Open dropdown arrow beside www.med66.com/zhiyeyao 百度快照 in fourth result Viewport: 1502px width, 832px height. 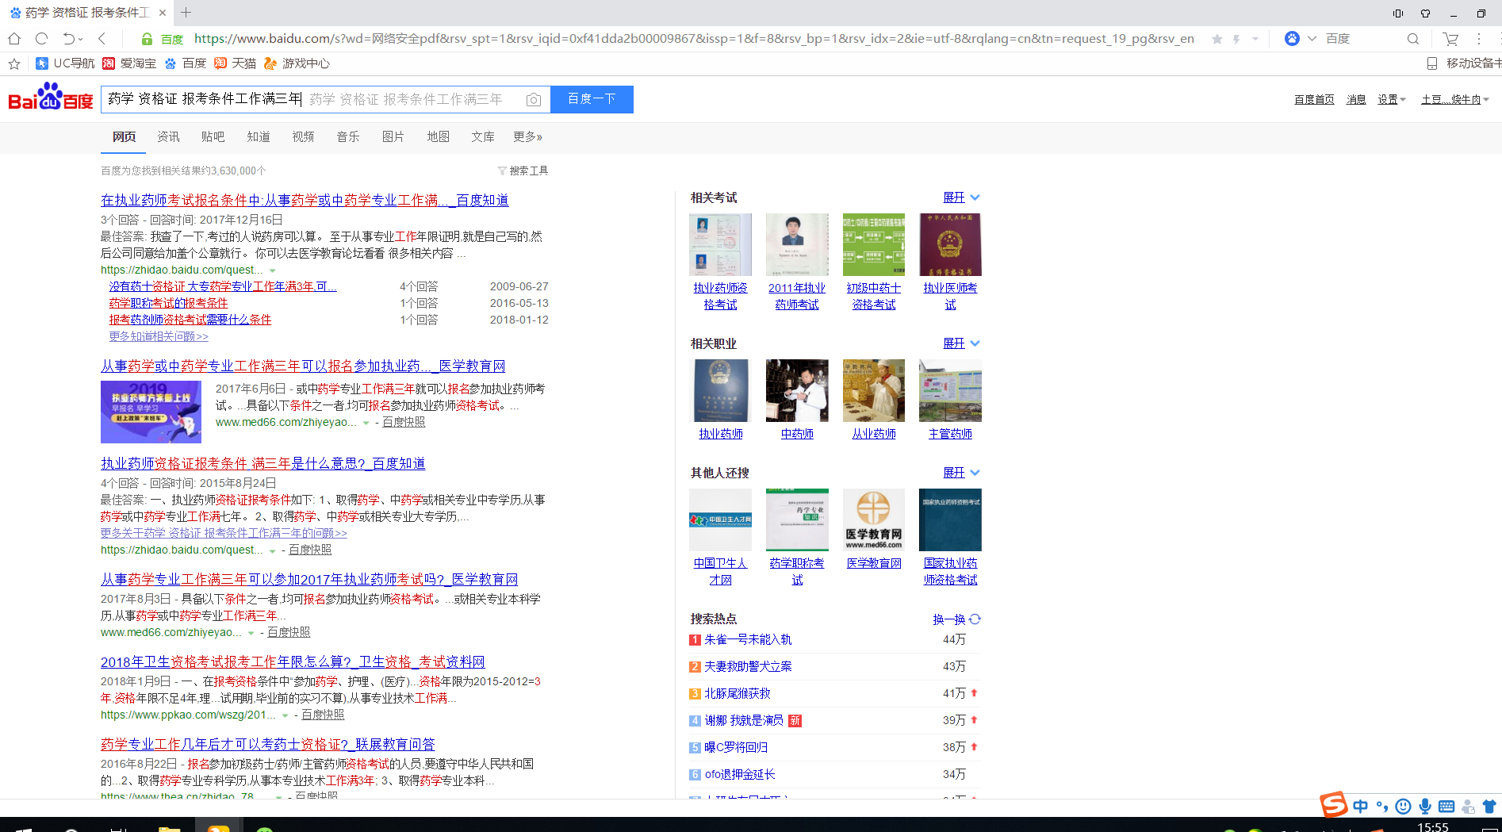[251, 633]
